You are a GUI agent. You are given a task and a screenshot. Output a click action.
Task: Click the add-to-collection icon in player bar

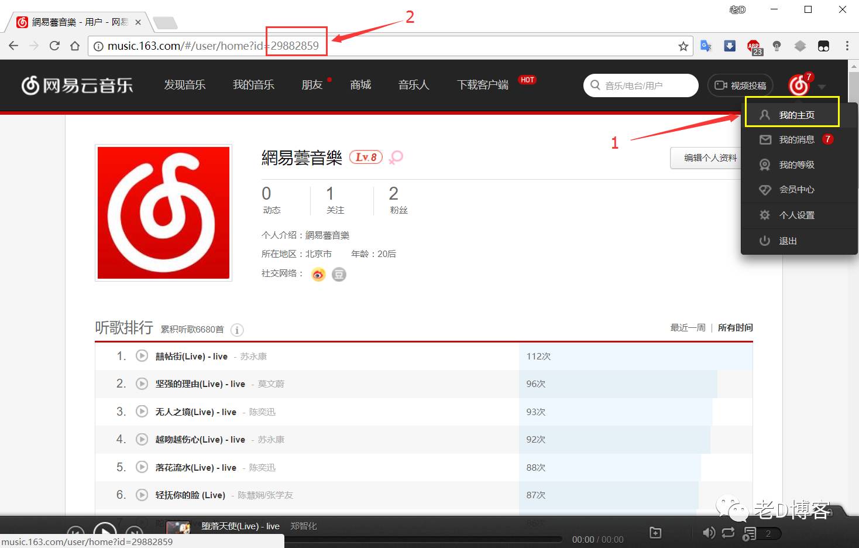pos(655,533)
